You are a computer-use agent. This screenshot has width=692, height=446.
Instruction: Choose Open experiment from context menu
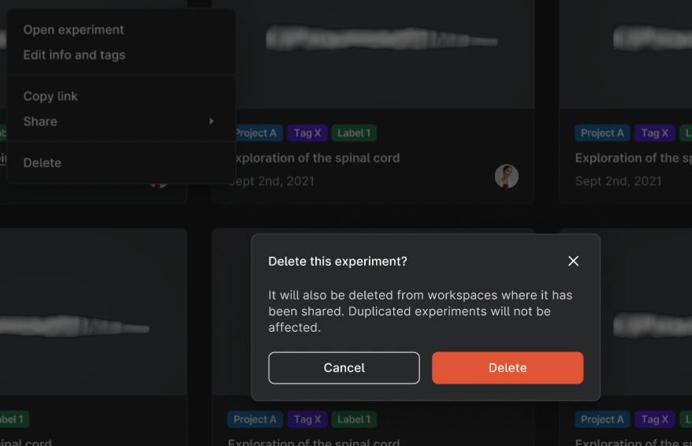[x=74, y=30]
